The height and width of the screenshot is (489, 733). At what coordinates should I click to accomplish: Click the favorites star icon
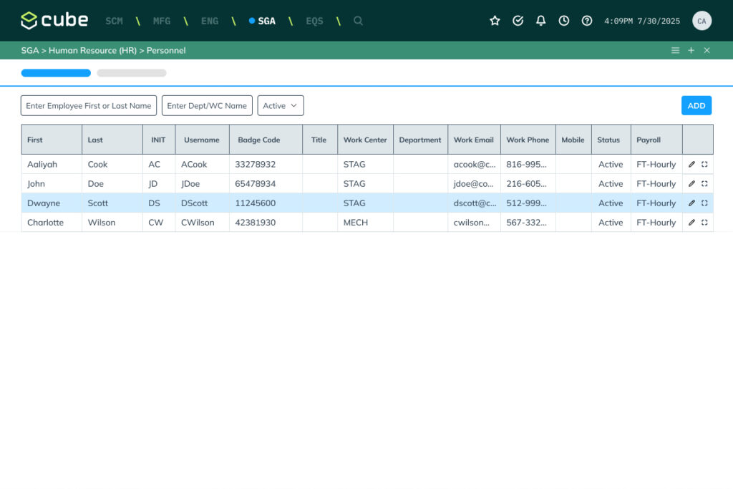[x=495, y=21]
